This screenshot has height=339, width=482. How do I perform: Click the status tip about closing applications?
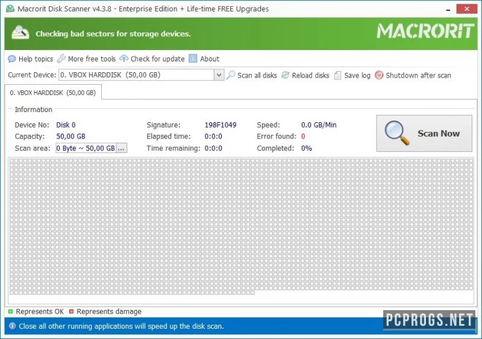coord(121,326)
